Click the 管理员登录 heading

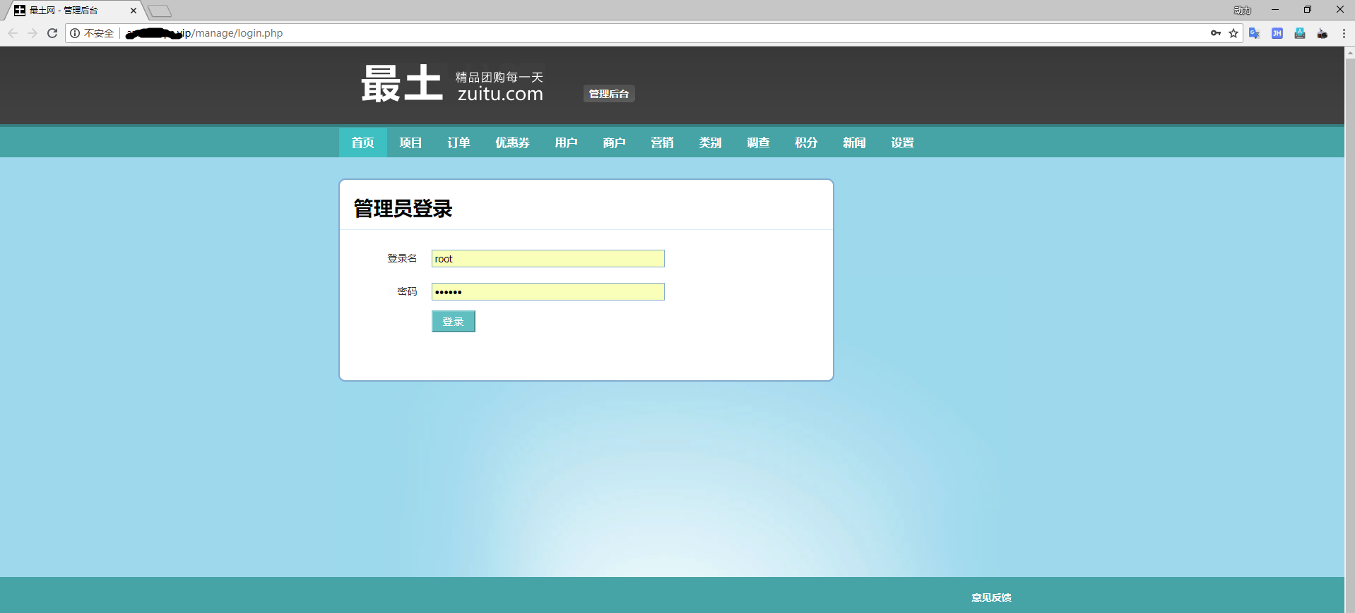pyautogui.click(x=403, y=209)
